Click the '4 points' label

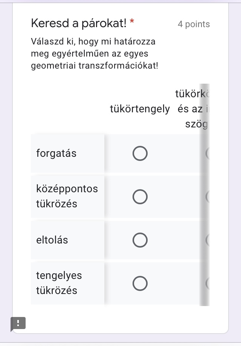point(194,24)
